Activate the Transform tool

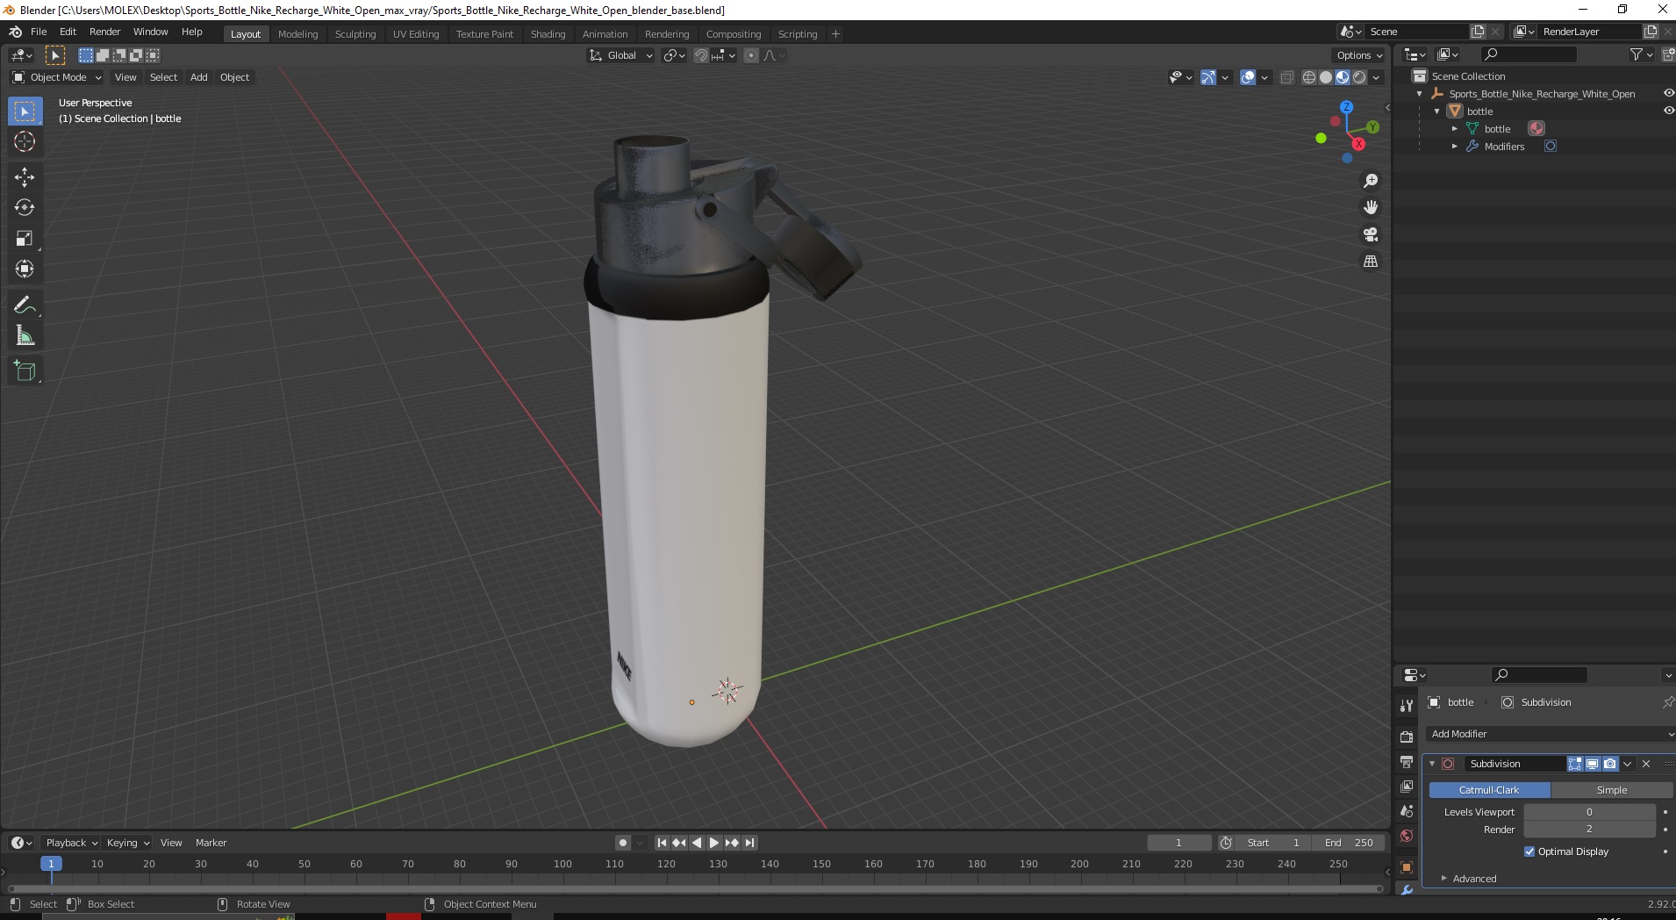tap(25, 269)
